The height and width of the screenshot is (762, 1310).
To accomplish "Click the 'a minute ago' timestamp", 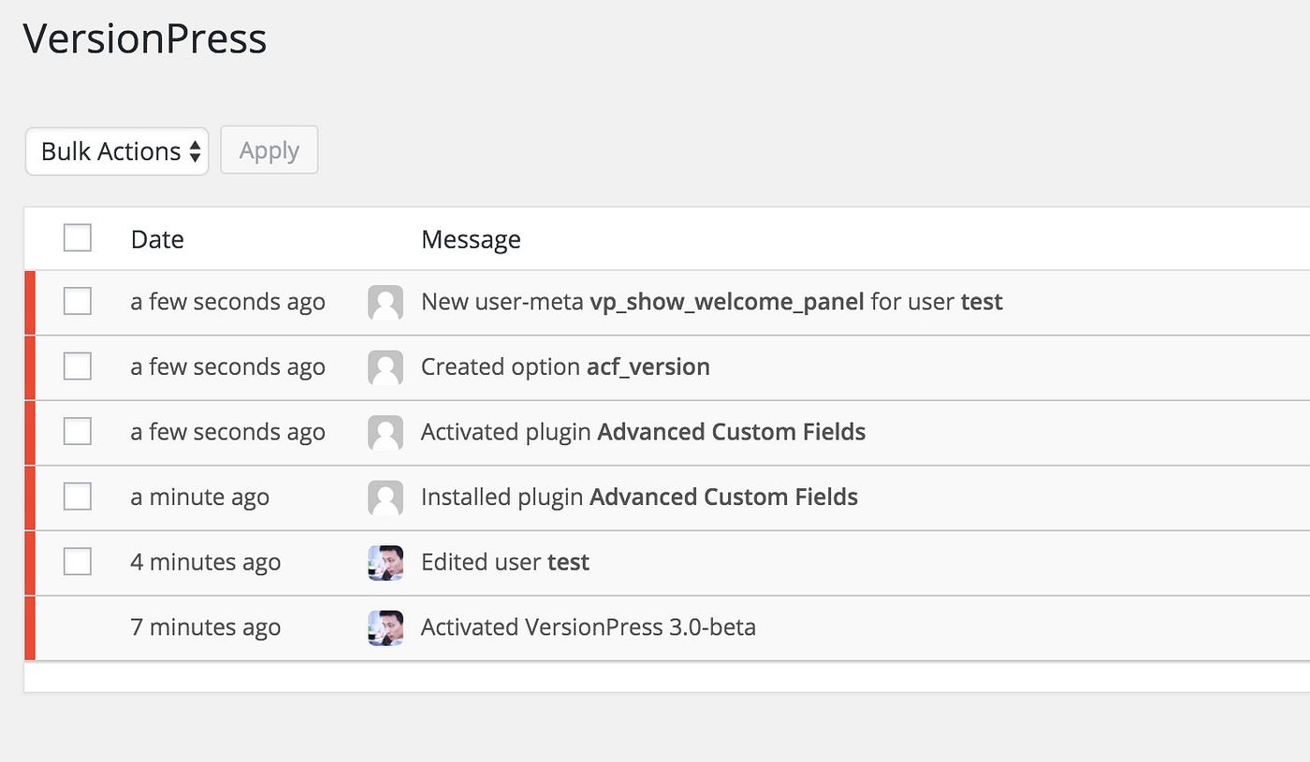I will click(200, 497).
